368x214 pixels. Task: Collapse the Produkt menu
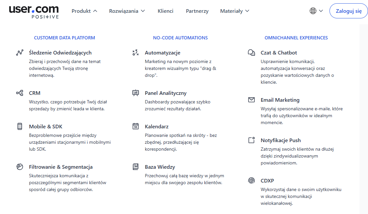[84, 11]
